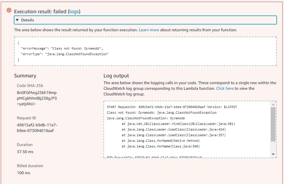Click the 100 ms billed duration value
The width and height of the screenshot is (284, 184).
pos(23,173)
